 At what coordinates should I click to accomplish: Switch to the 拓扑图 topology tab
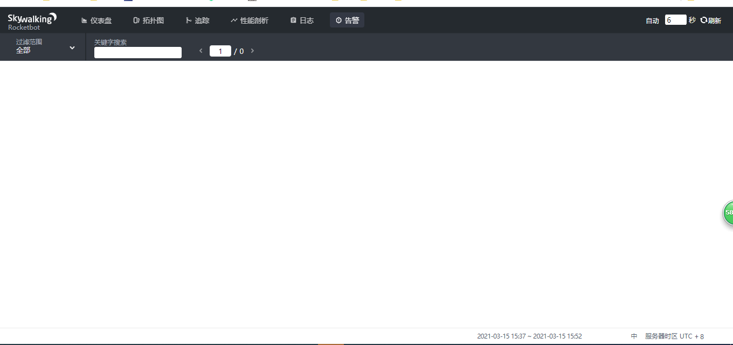coord(148,20)
